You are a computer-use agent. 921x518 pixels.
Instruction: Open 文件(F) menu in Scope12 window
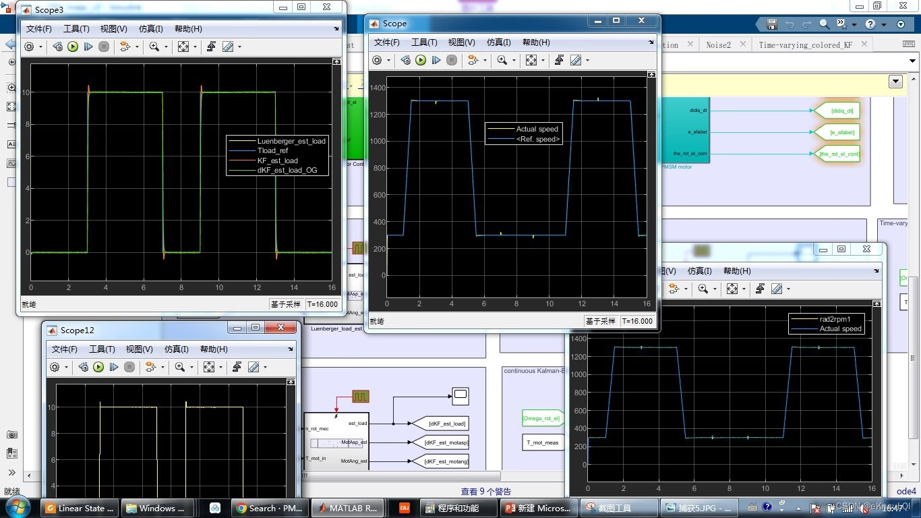pyautogui.click(x=65, y=349)
